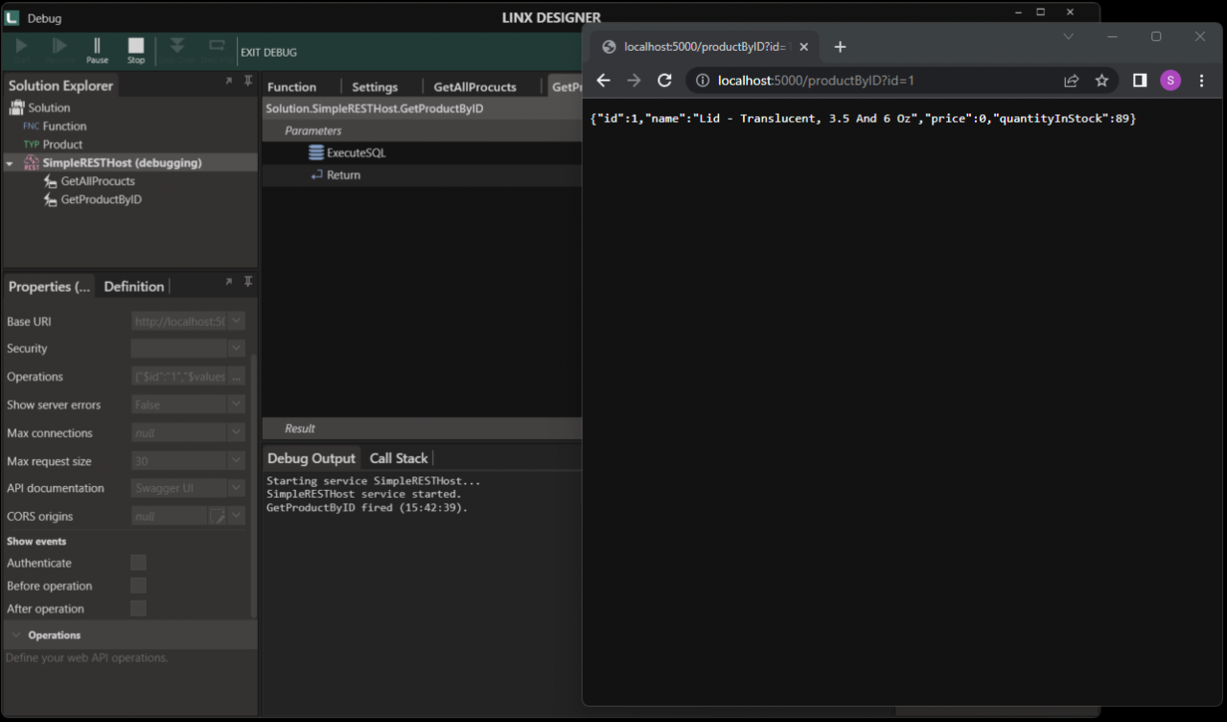Screen dimensions: 1227x722
Task: Bookmark this page with the star icon
Action: 1102,81
